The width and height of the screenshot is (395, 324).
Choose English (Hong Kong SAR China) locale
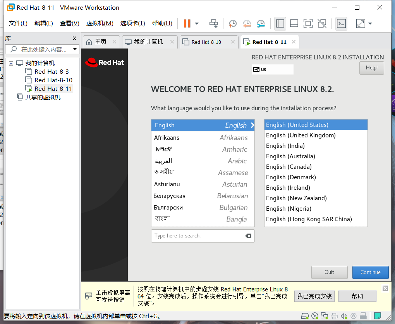click(316, 219)
